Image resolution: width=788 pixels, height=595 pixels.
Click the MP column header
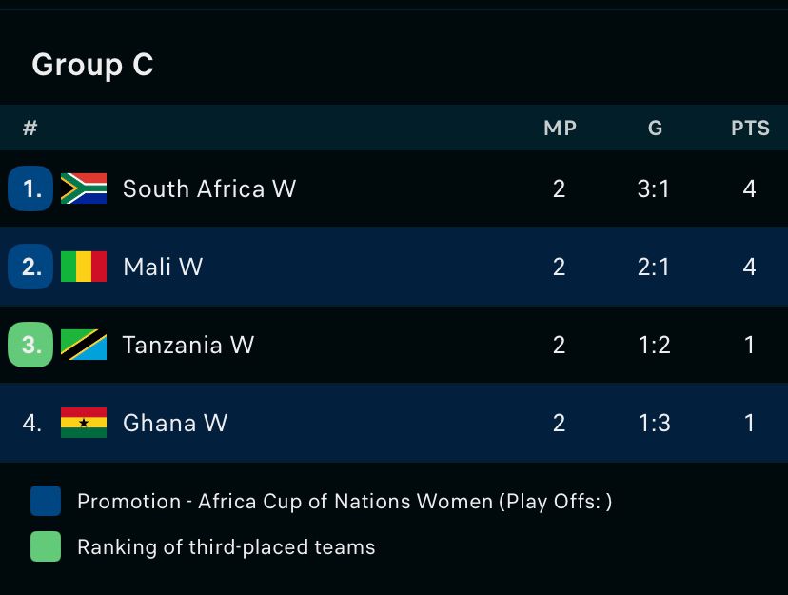coord(560,128)
